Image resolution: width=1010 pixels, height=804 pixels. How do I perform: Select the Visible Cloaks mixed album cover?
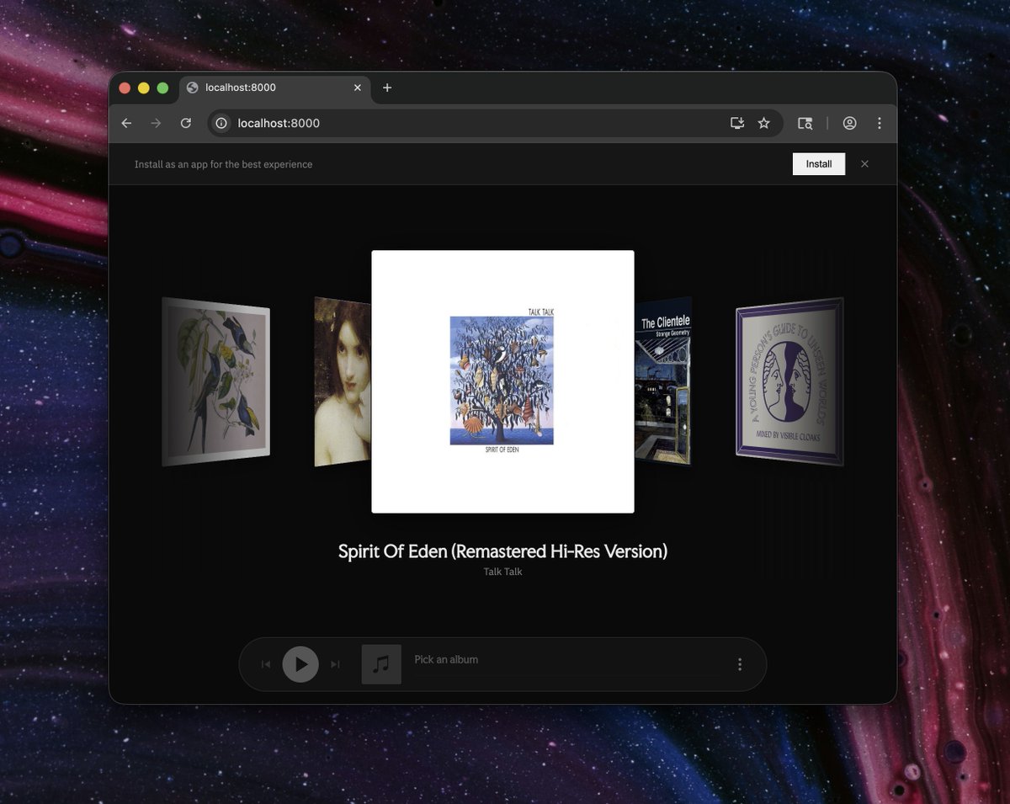click(x=789, y=381)
